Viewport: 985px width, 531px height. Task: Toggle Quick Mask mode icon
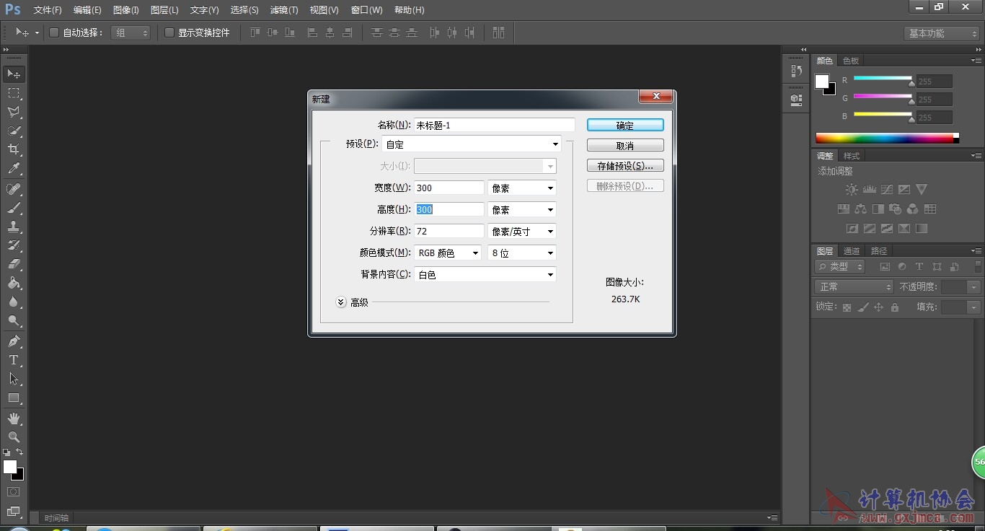pos(14,491)
